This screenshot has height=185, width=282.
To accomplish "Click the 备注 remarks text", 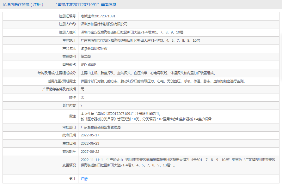I will point(146,116).
